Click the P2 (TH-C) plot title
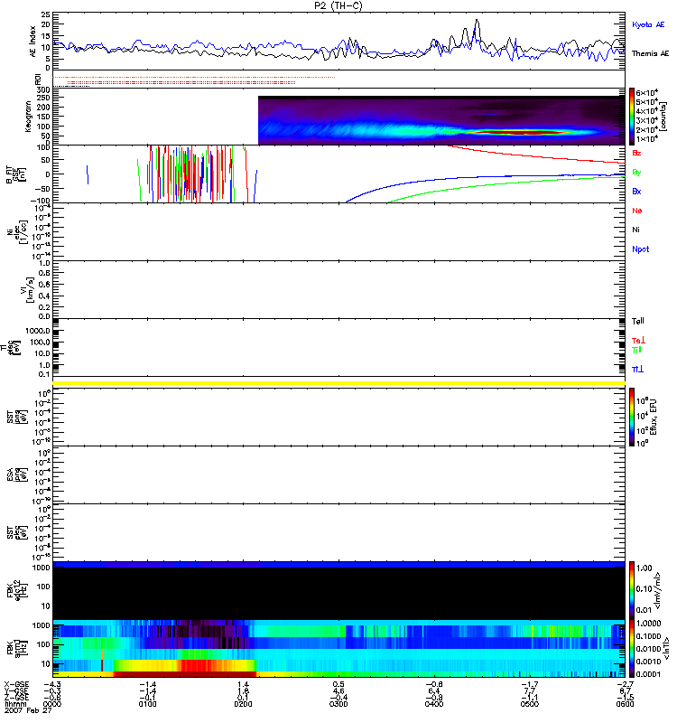Image resolution: width=677 pixels, height=723 pixels. click(338, 5)
